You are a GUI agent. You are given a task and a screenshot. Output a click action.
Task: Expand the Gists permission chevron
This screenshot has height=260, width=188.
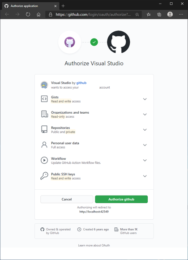point(145,99)
